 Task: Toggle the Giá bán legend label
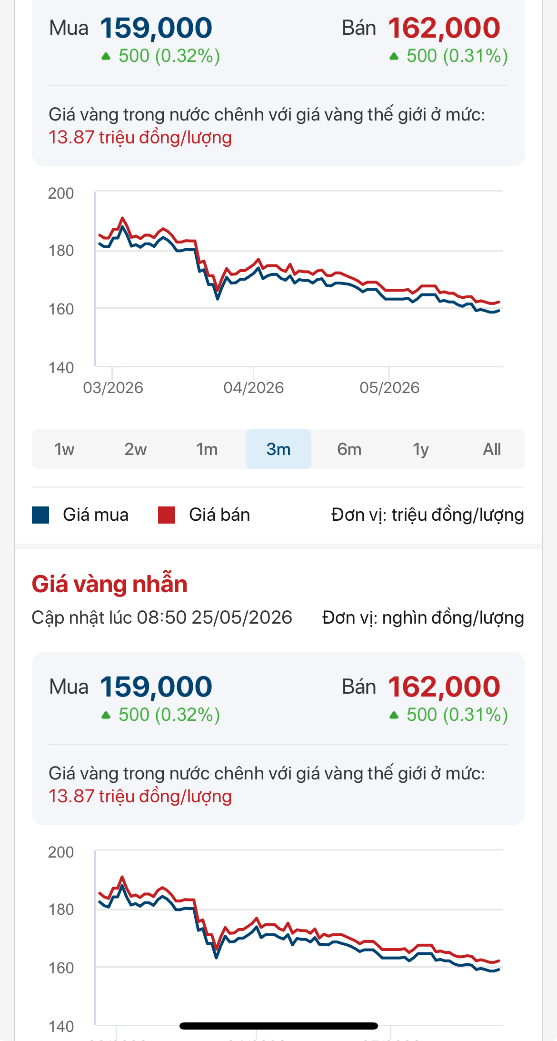click(x=219, y=515)
